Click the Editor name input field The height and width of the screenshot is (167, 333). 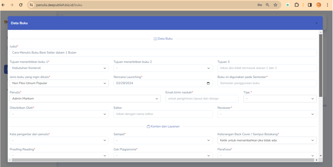pyautogui.click(x=163, y=114)
